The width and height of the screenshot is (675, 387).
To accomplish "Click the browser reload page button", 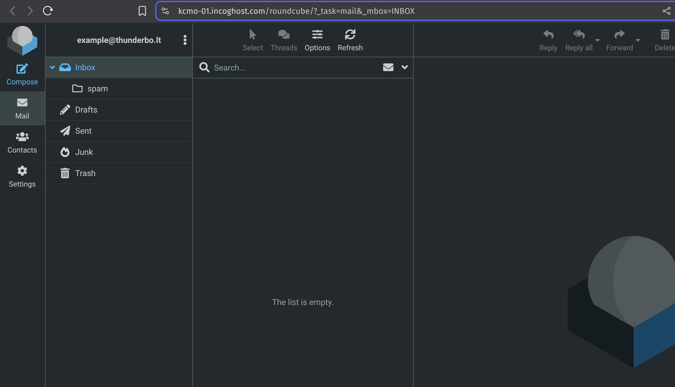I will click(48, 11).
